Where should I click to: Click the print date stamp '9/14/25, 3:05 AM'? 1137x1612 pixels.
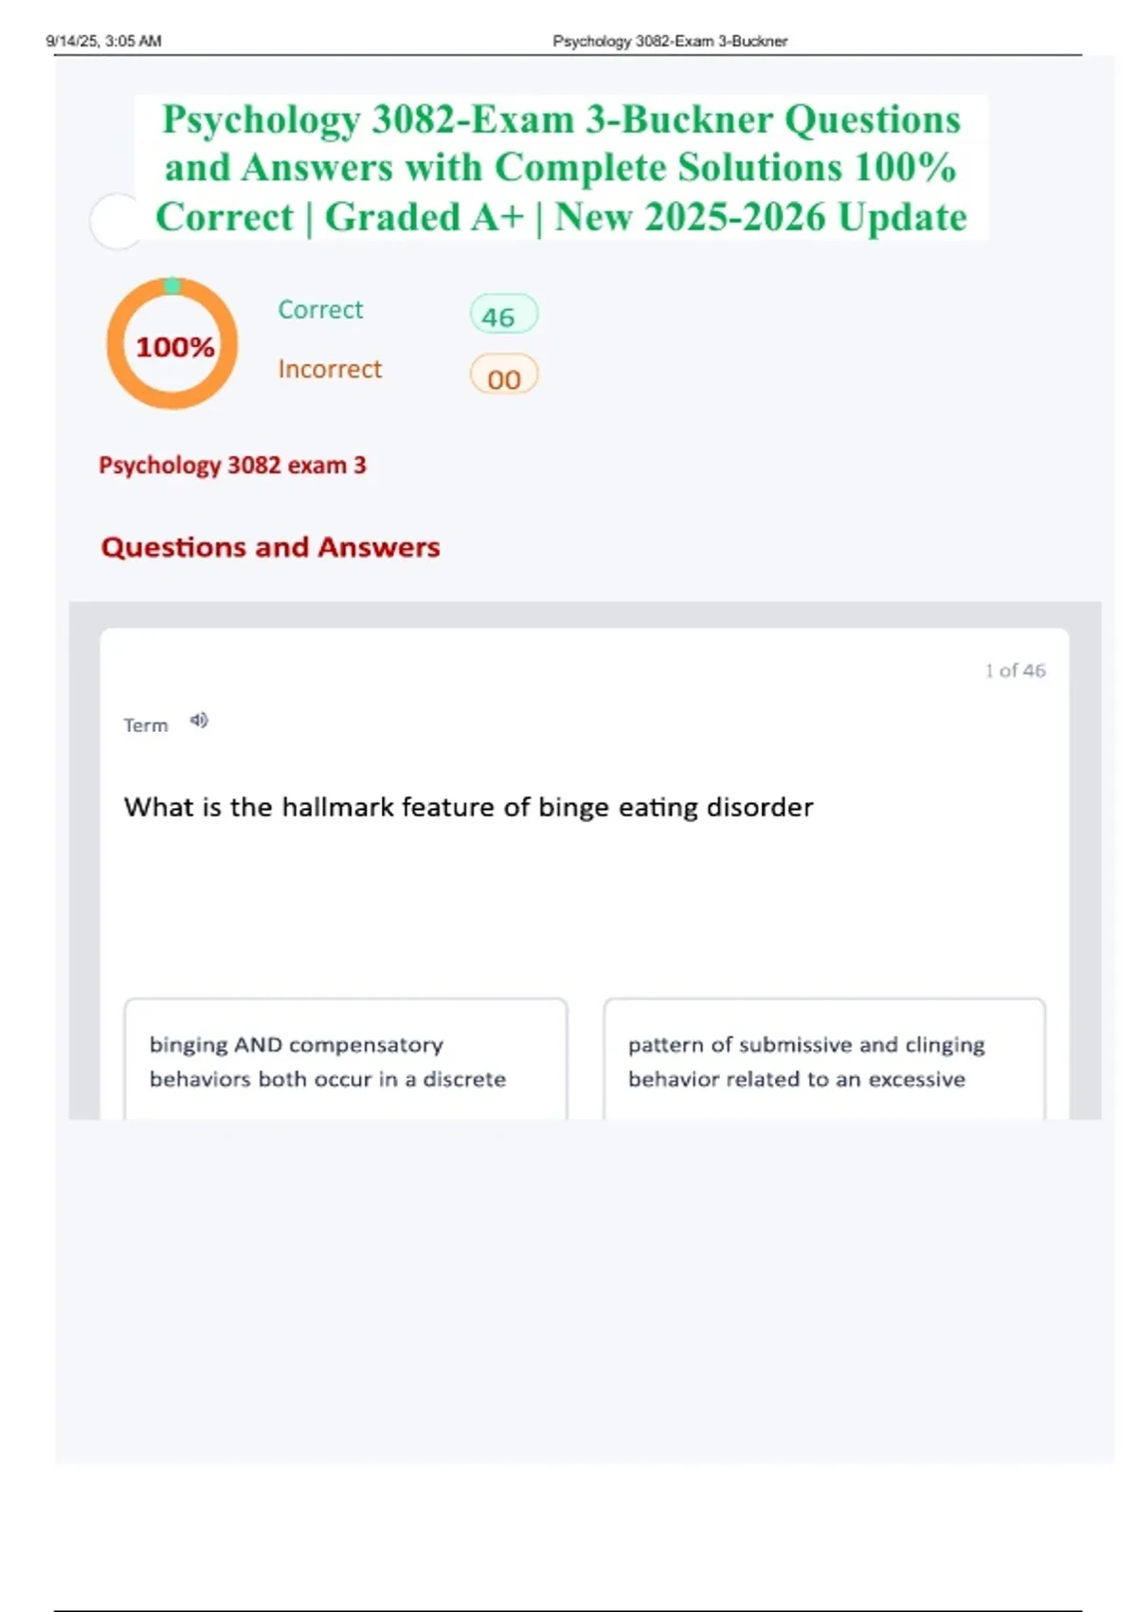click(103, 41)
